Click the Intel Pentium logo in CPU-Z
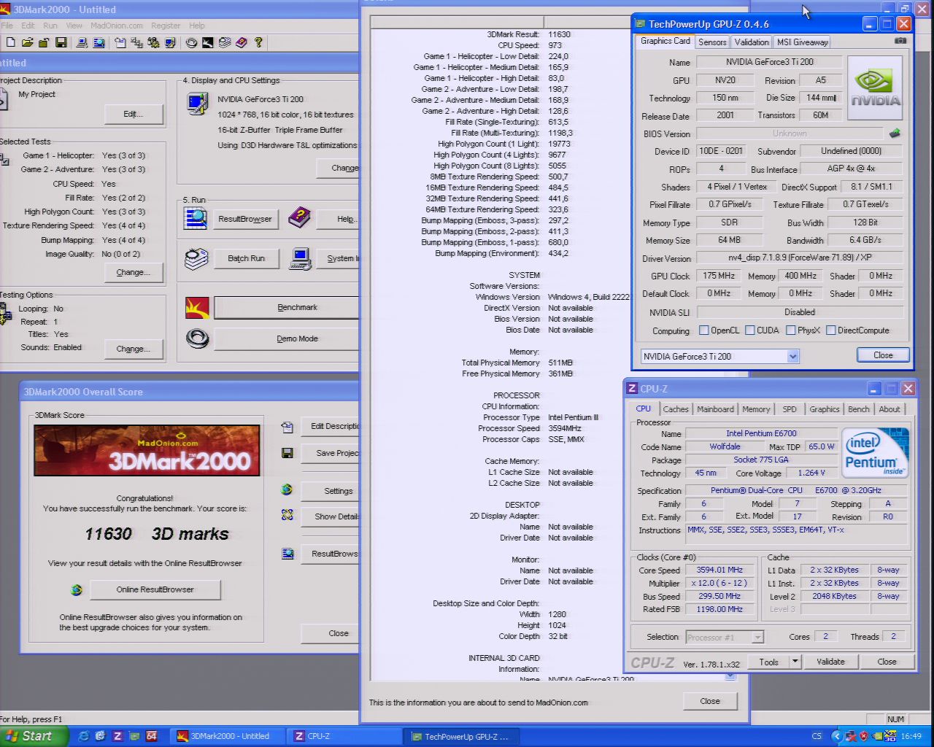Screen dimensions: 934x747 point(876,453)
